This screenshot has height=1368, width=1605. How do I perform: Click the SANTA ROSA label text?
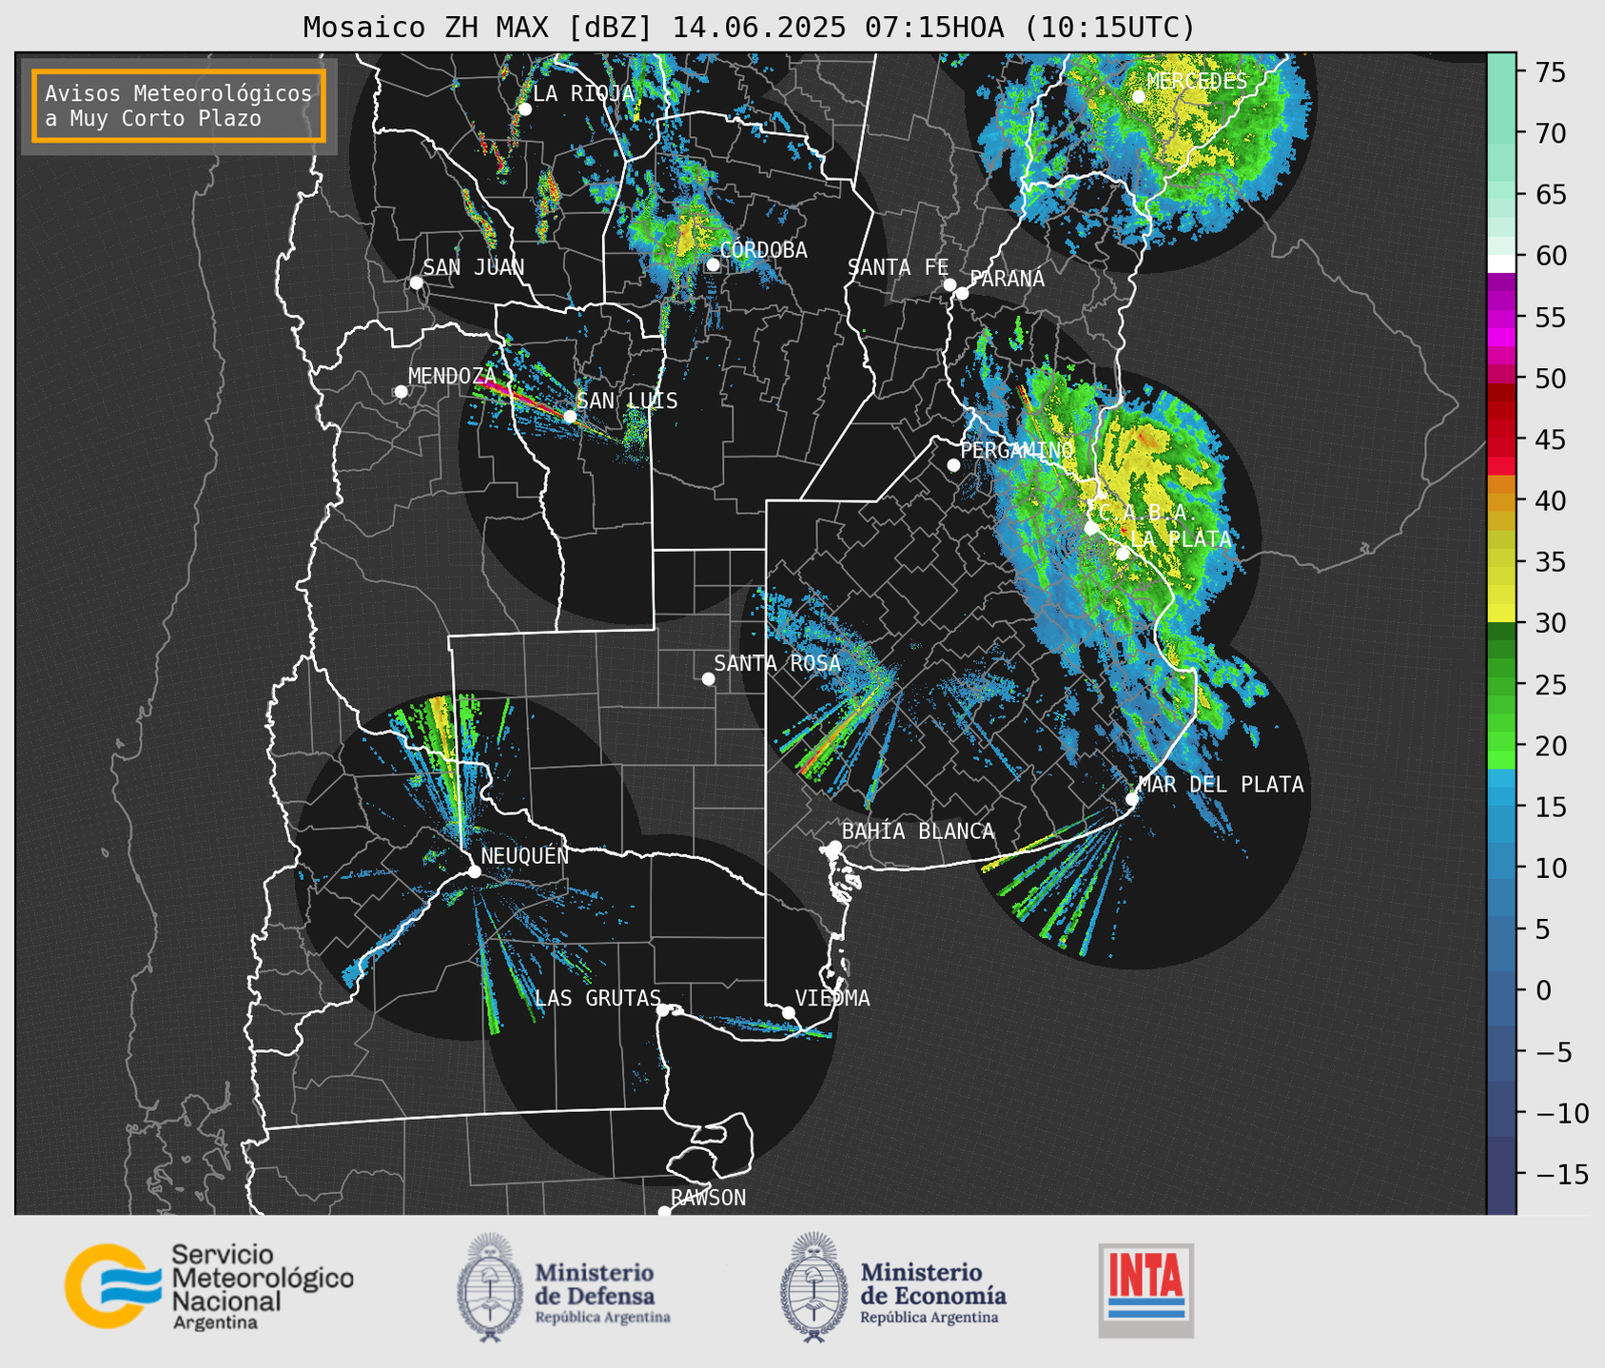tap(777, 663)
